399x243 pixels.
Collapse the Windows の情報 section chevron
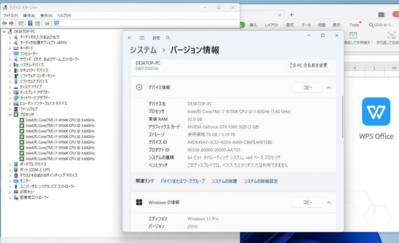click(x=329, y=203)
